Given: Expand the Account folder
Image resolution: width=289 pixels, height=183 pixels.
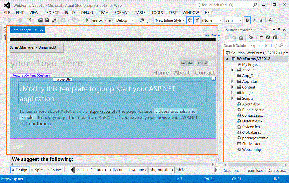Looking at the screenshot, I should pos(232,70).
